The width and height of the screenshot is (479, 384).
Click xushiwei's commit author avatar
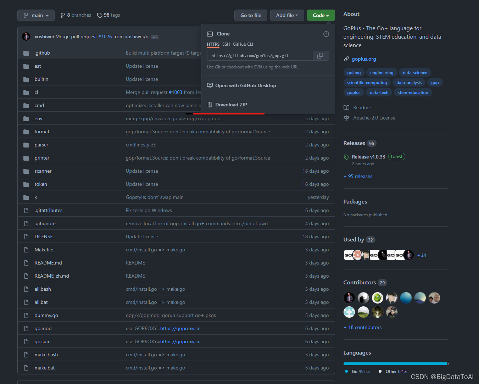click(x=26, y=37)
